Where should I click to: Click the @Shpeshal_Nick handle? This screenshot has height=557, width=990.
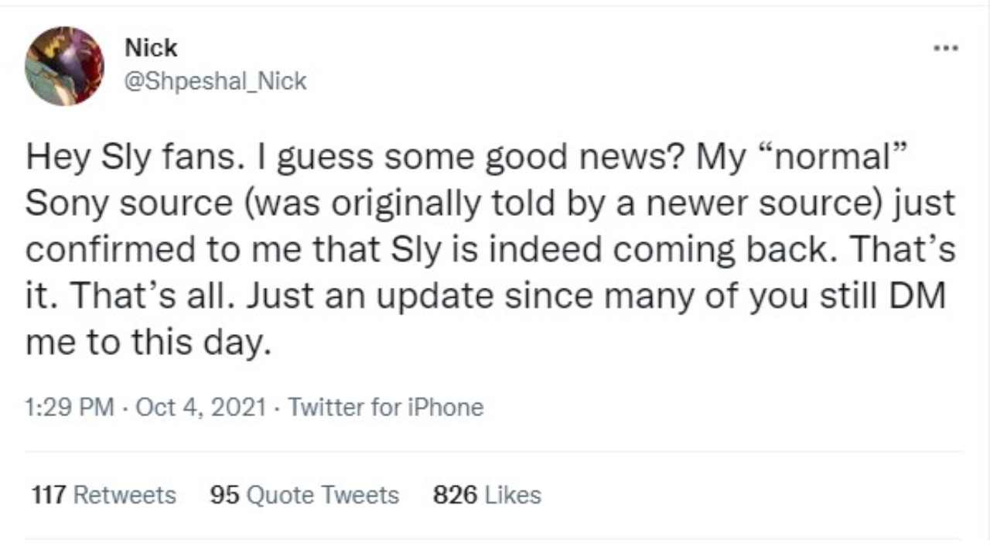[x=215, y=80]
